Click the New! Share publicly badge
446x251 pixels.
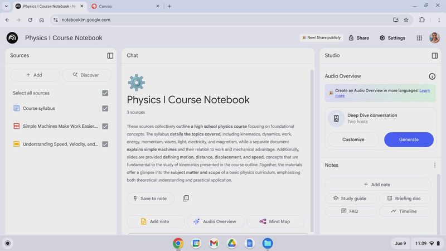point(321,37)
